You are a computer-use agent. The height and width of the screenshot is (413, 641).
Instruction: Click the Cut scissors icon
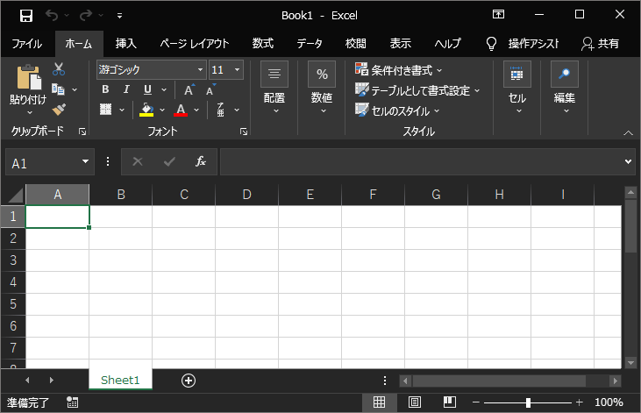59,69
